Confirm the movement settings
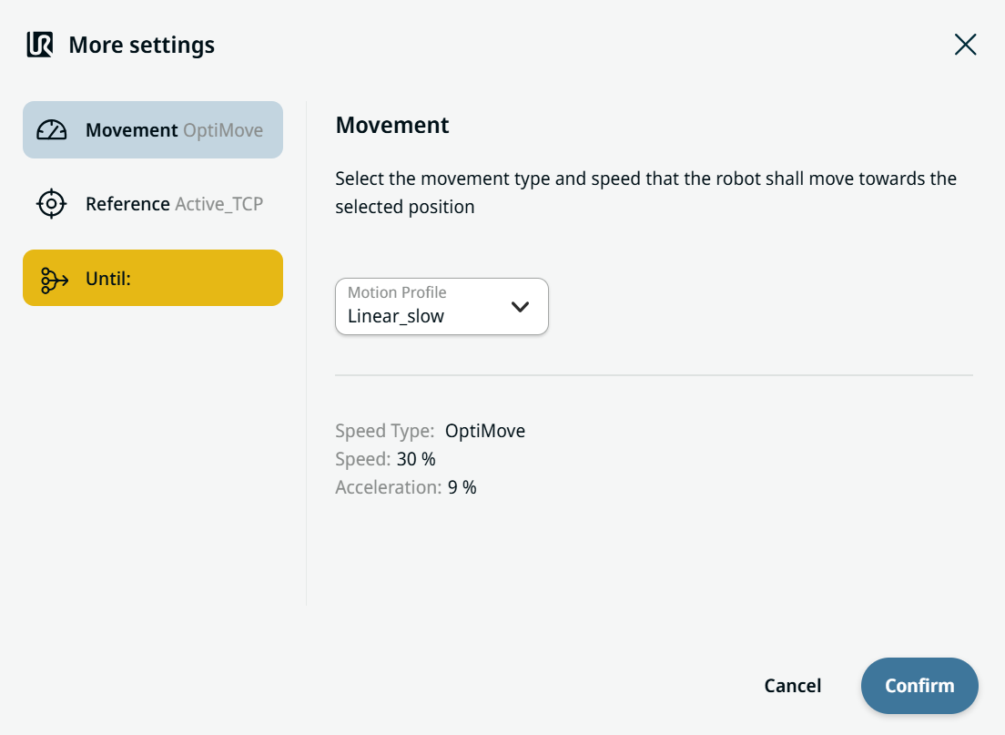This screenshot has width=1005, height=735. tap(919, 686)
